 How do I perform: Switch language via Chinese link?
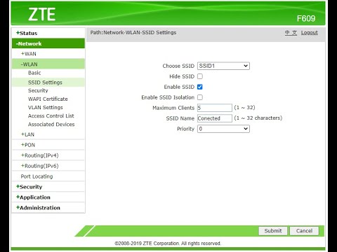[x=291, y=33]
